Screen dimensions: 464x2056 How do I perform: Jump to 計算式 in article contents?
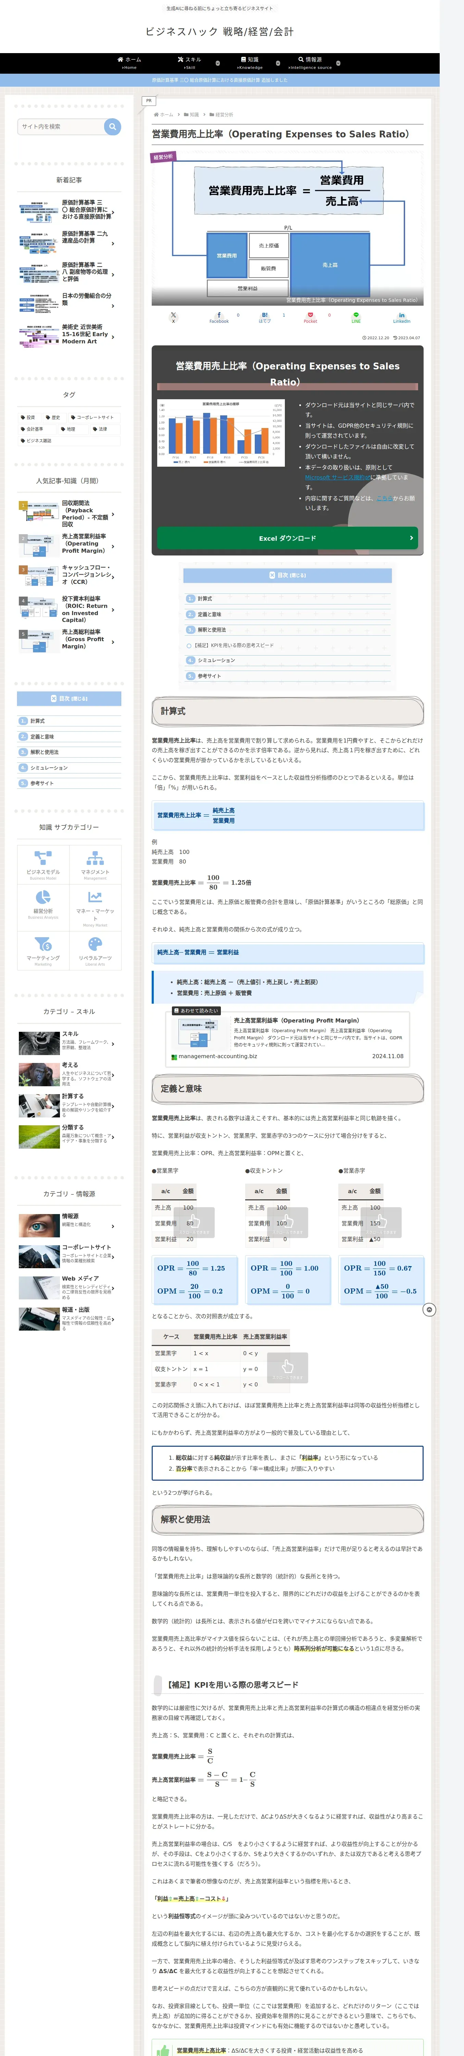click(x=205, y=599)
